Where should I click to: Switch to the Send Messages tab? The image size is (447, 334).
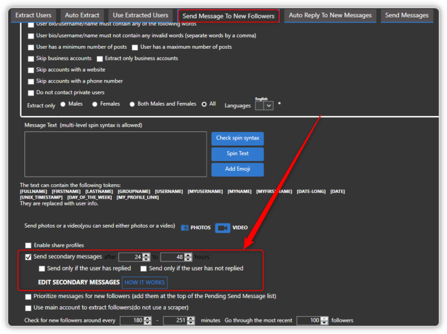(407, 15)
